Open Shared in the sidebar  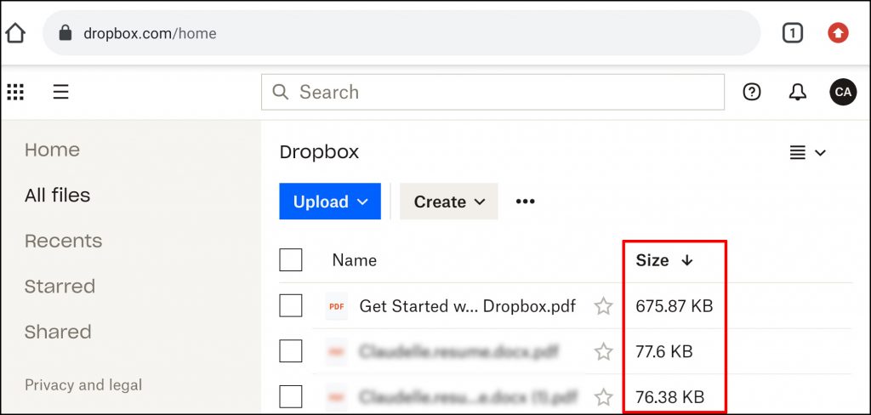58,332
